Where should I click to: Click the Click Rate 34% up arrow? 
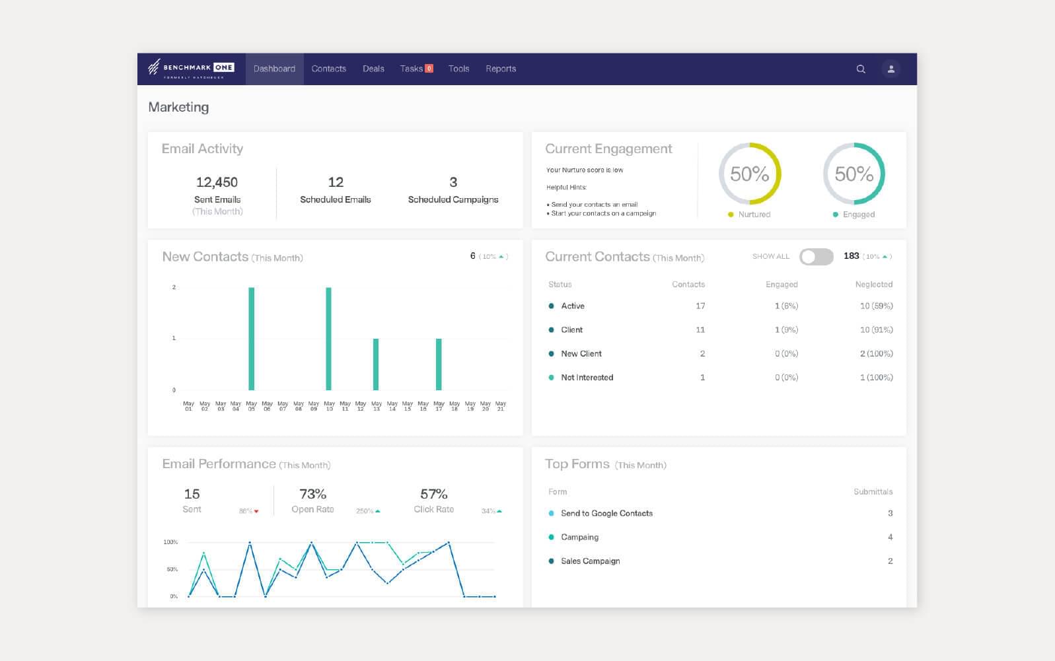[x=499, y=511]
